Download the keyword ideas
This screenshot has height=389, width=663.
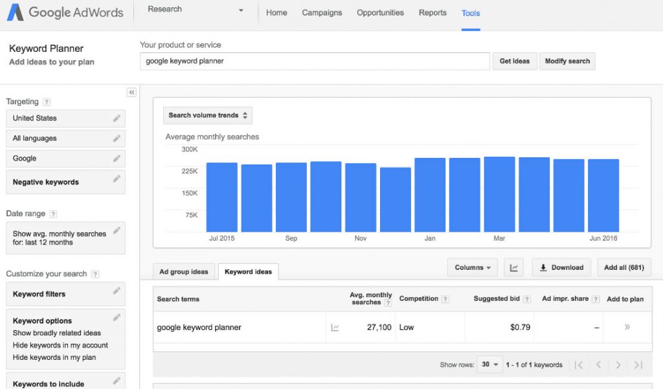pos(561,268)
